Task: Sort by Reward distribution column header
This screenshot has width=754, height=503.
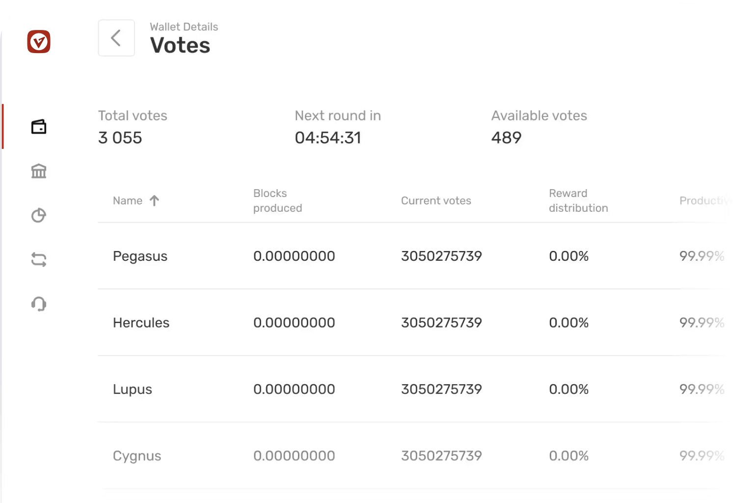Action: 578,200
